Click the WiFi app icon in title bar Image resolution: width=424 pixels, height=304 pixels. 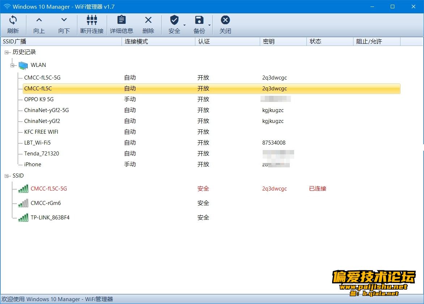(x=7, y=7)
